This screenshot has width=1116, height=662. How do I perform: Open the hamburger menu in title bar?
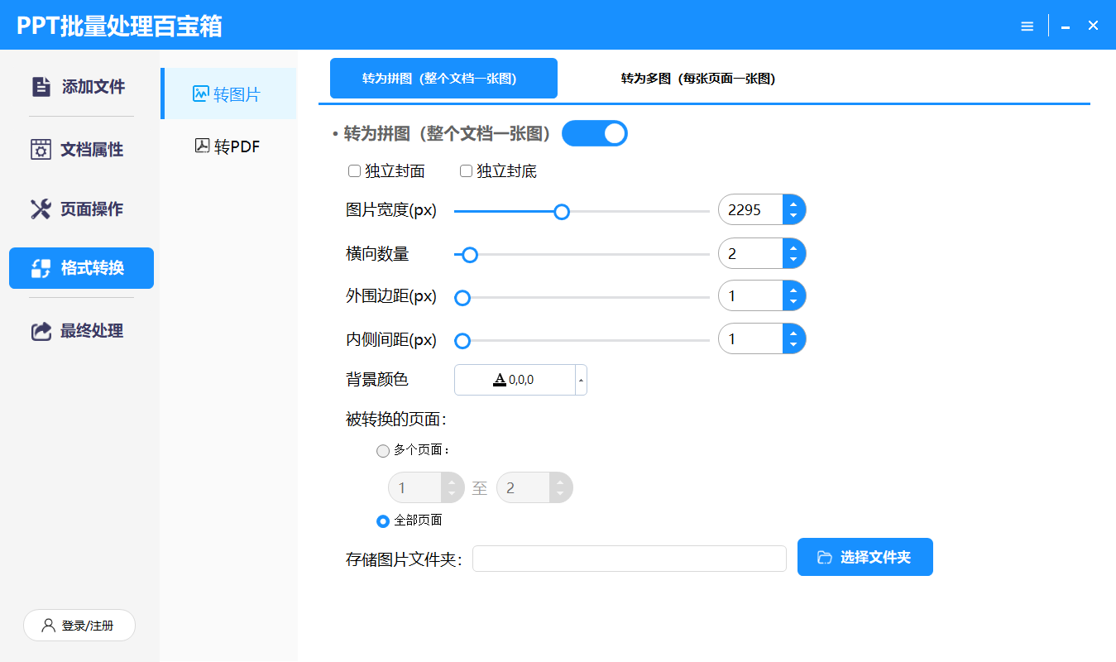point(1027,26)
